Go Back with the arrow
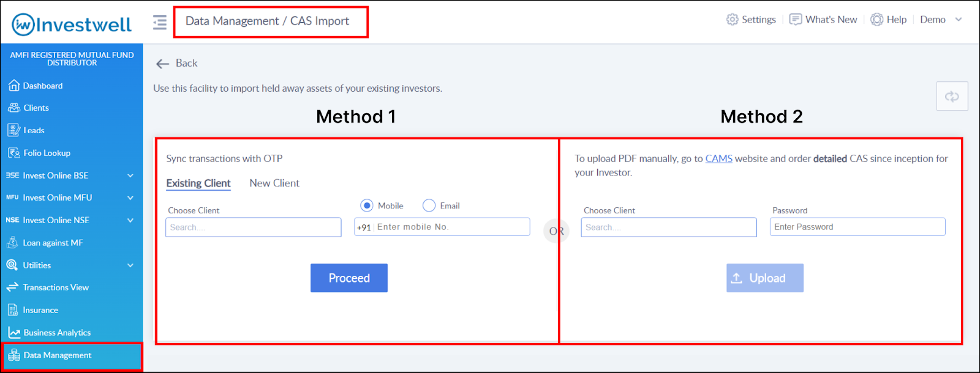 tap(162, 64)
